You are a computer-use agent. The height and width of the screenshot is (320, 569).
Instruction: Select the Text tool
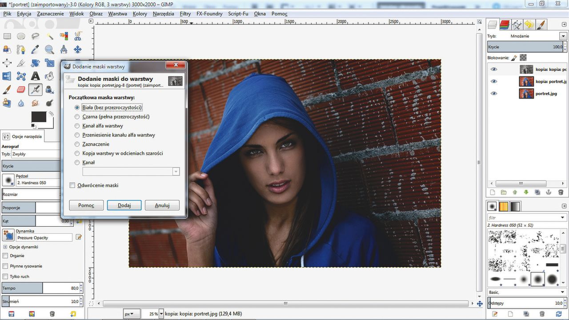[35, 76]
